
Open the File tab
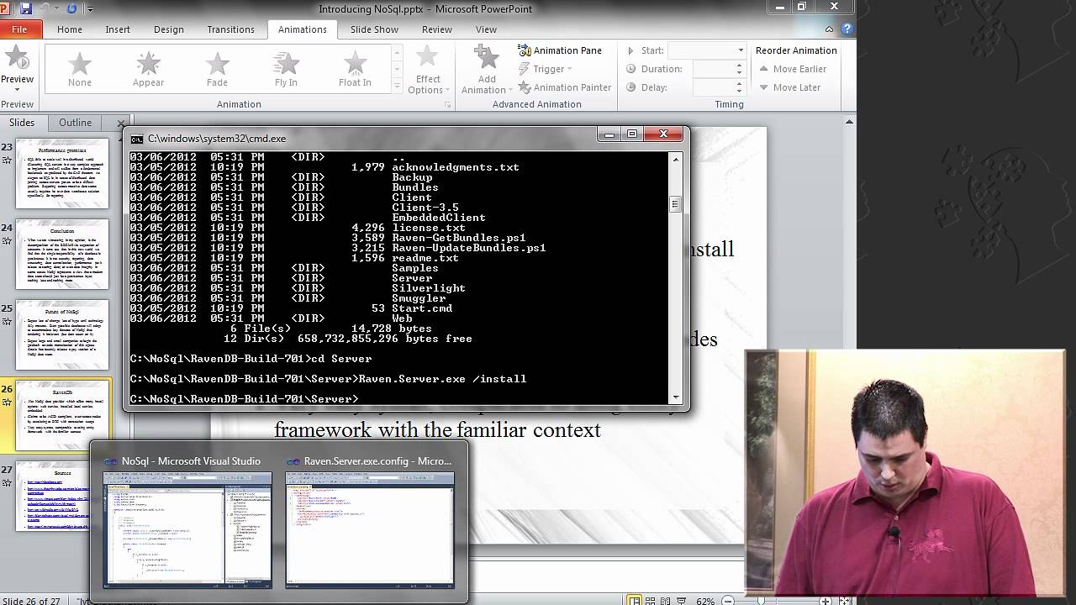19,29
